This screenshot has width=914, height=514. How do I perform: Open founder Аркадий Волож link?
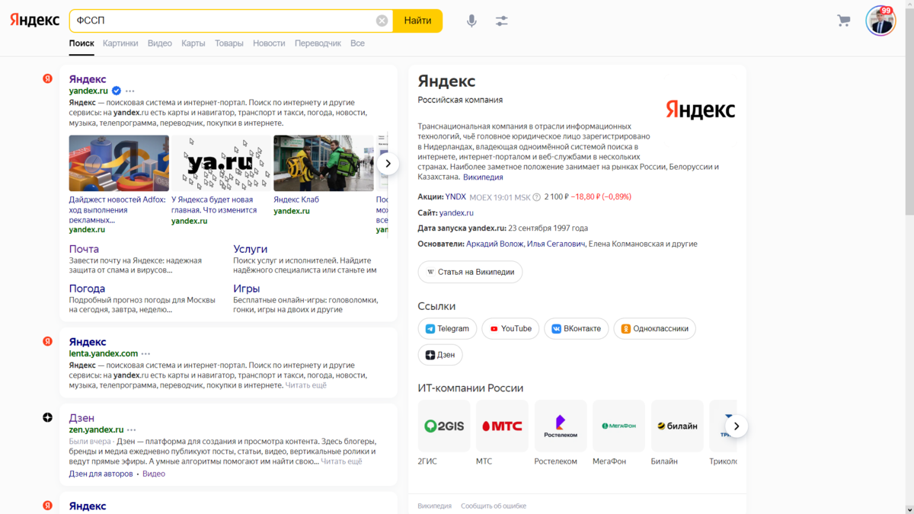(494, 244)
